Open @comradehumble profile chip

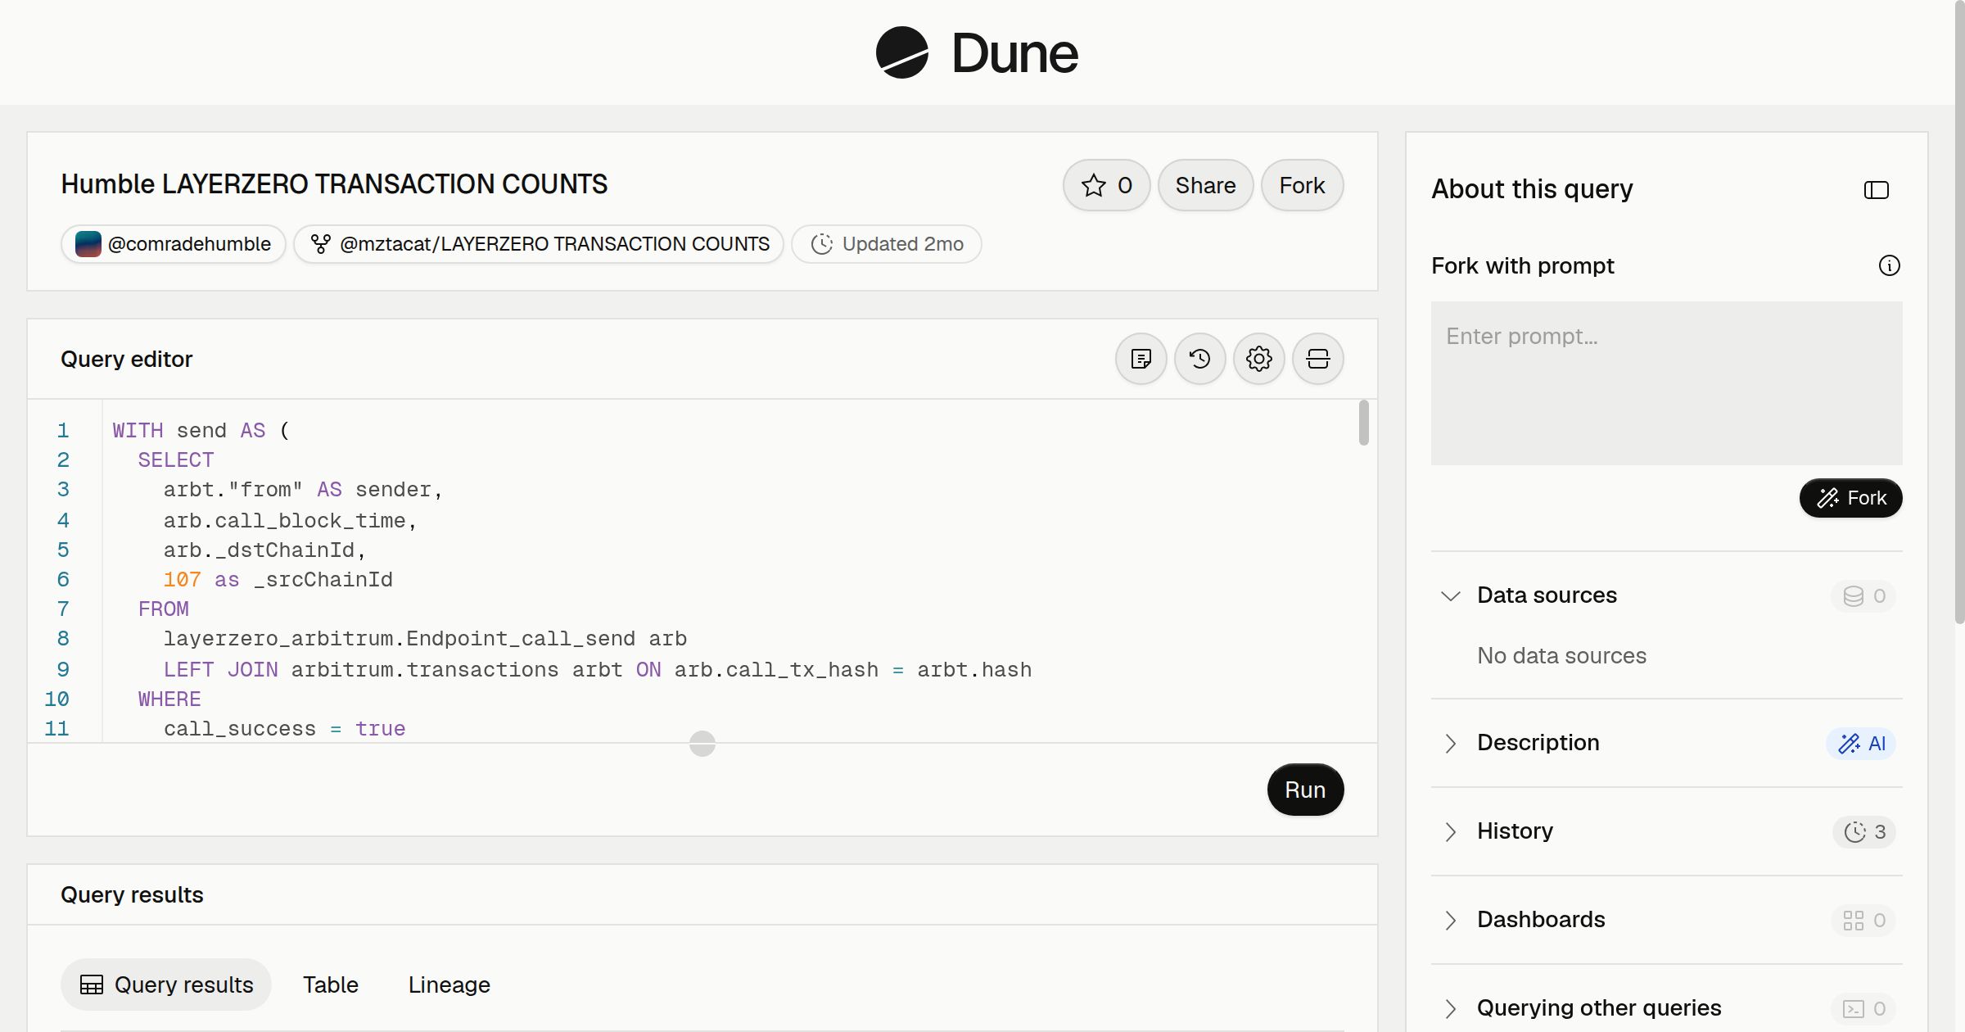coord(173,244)
